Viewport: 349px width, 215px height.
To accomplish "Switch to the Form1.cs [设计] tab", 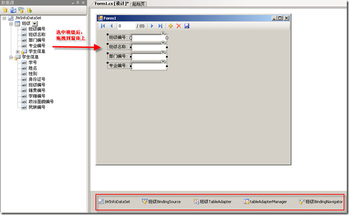I will click(112, 4).
